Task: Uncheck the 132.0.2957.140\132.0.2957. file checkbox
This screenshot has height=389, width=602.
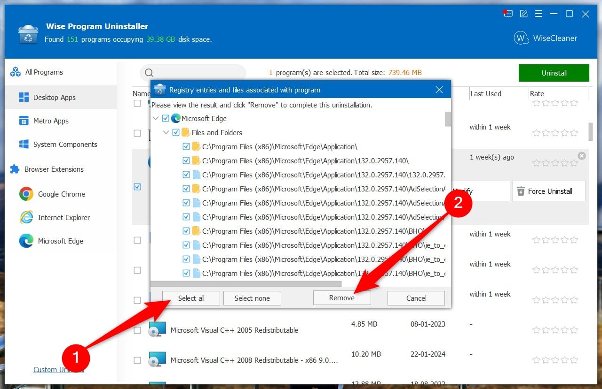Action: click(x=186, y=175)
